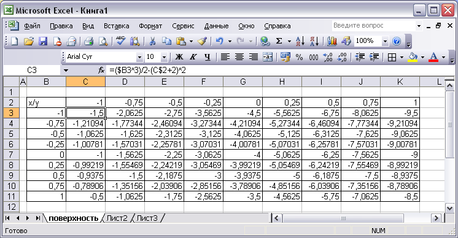Open the 100% zoom dropdown

pyautogui.click(x=385, y=42)
